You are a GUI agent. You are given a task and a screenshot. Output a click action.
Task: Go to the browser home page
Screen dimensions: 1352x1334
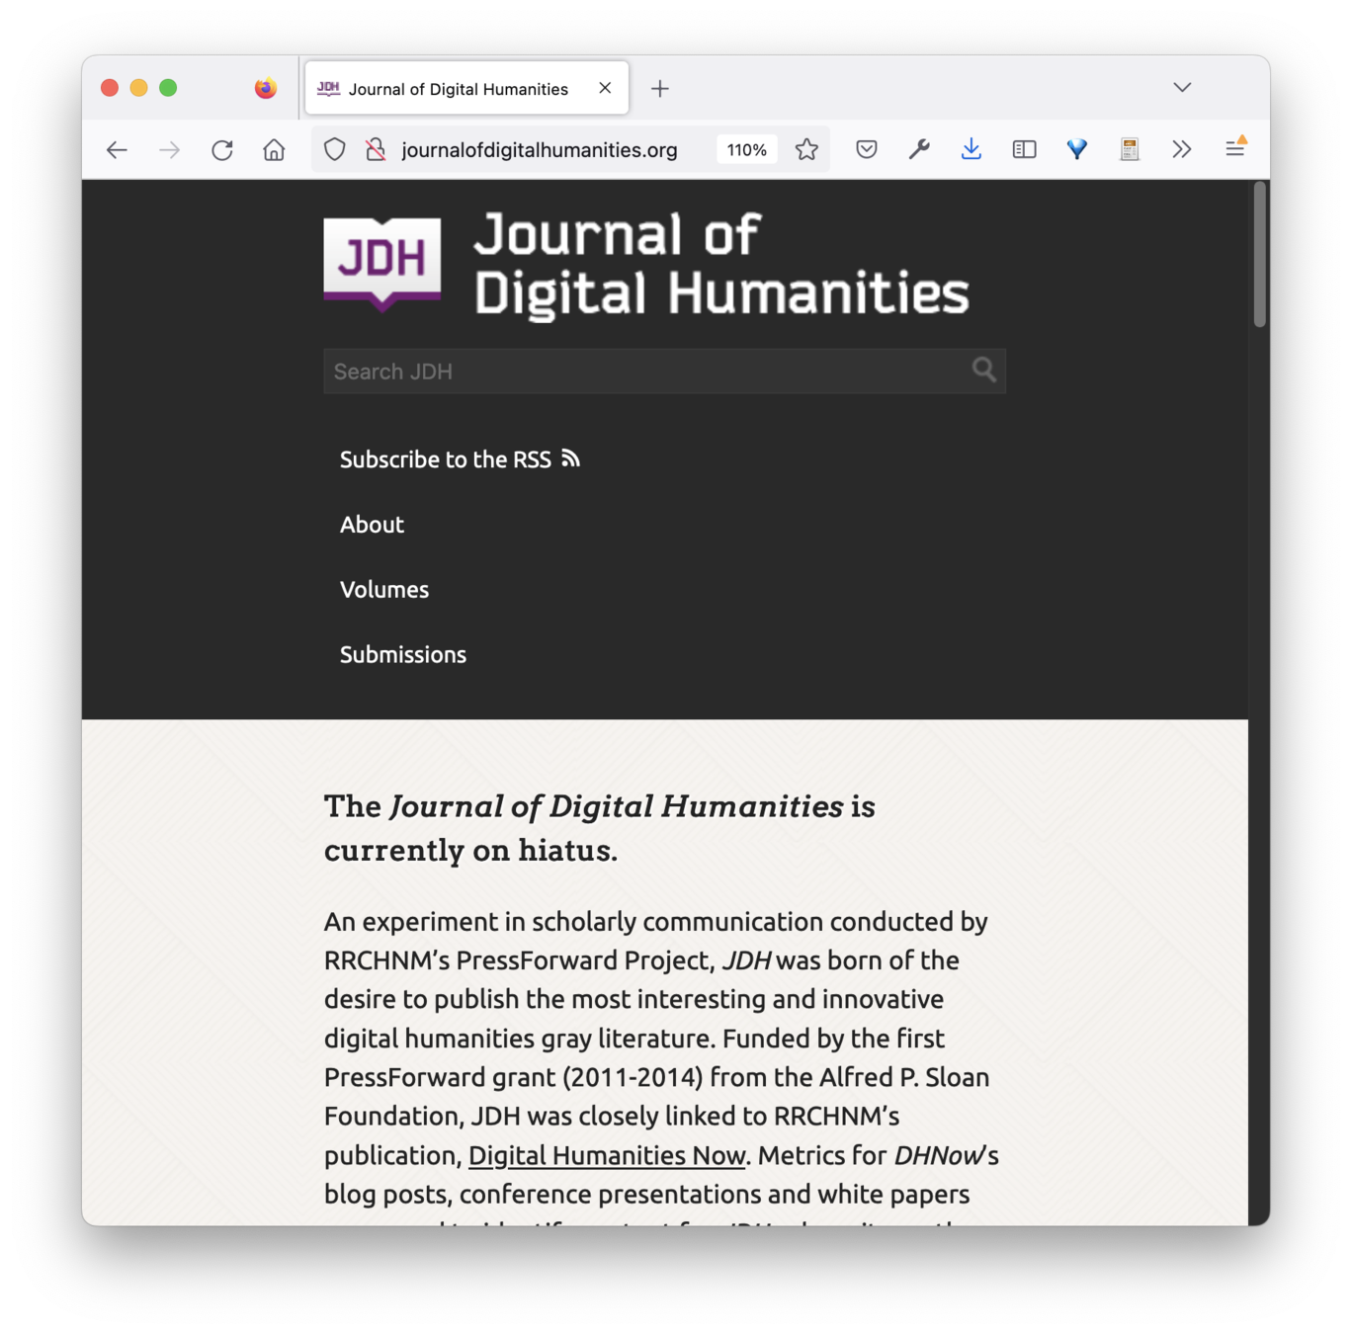[274, 149]
